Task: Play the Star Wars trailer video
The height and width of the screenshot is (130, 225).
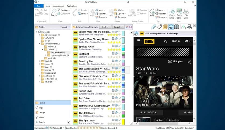Action: pos(163,93)
